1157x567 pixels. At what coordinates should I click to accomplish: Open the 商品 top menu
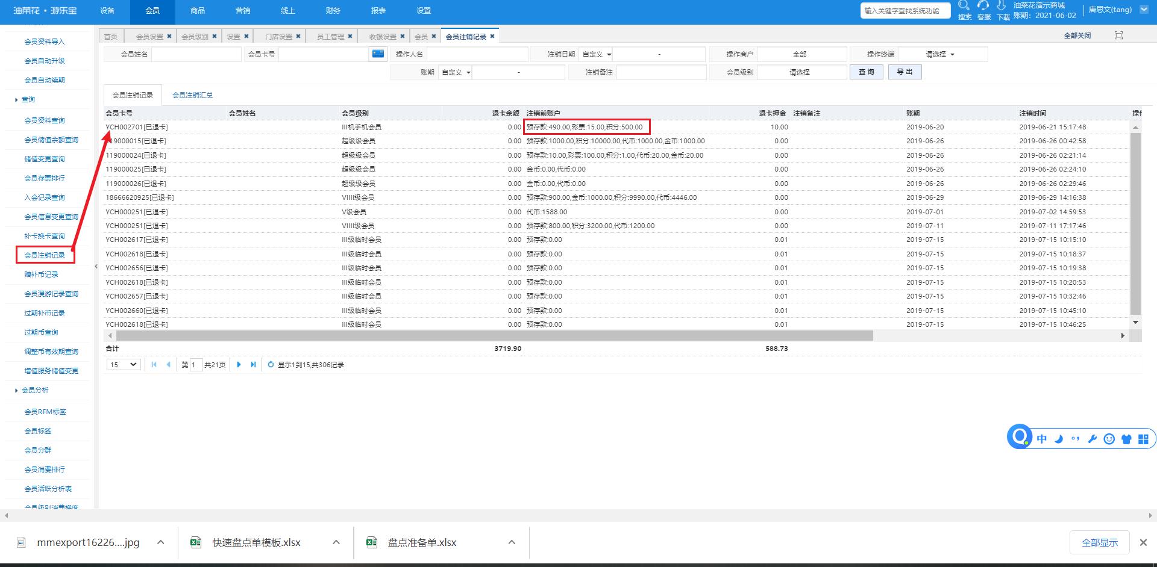[198, 11]
